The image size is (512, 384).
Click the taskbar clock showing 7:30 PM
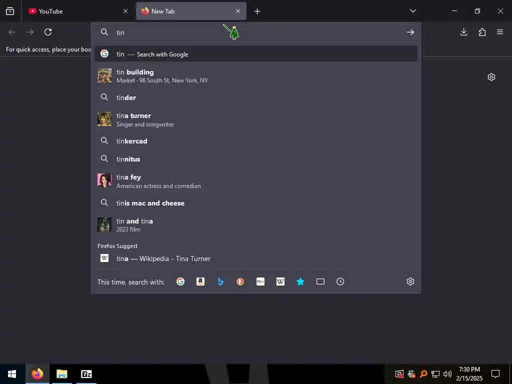coord(469,374)
